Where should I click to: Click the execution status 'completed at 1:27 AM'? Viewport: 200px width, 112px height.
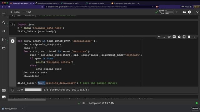click(x=102, y=103)
